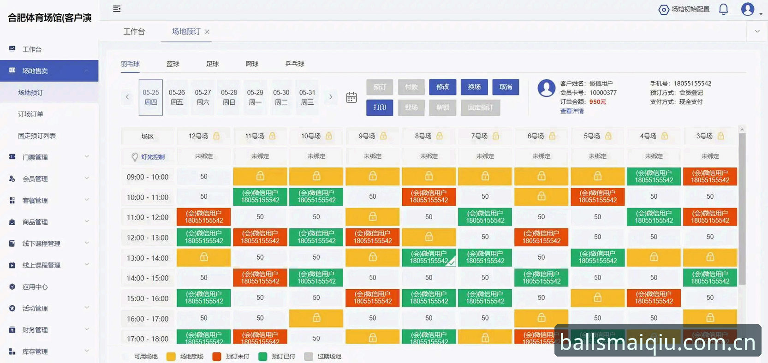Select locked 11号场 slot at 09:00
Screen dimensions: 768x363
[260, 176]
